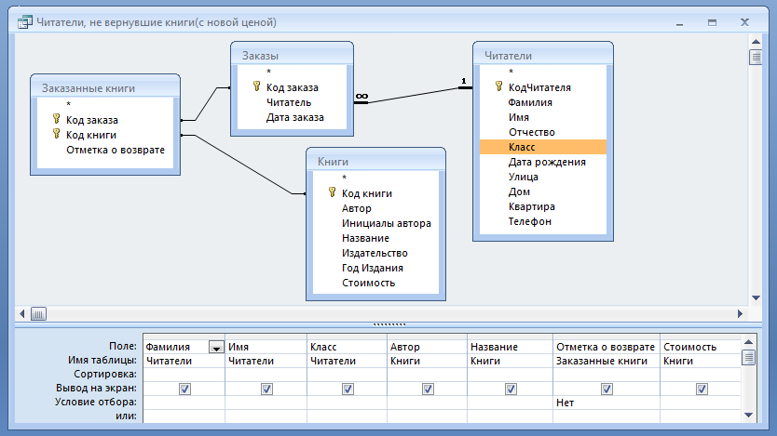Click key icon beside Код книги in Заказанные книги

(56, 134)
